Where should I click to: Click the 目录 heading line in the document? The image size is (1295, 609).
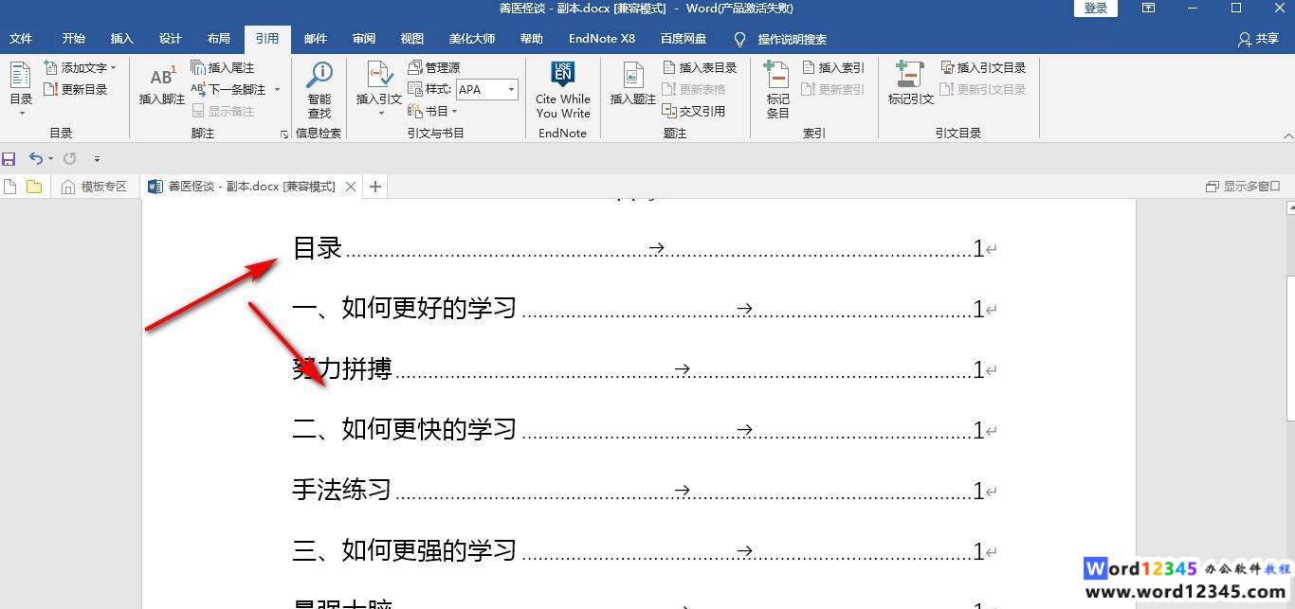coord(645,248)
